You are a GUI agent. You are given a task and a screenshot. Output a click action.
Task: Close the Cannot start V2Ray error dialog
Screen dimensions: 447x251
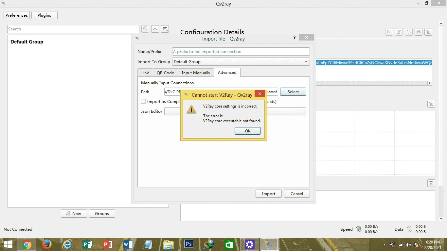pyautogui.click(x=259, y=94)
